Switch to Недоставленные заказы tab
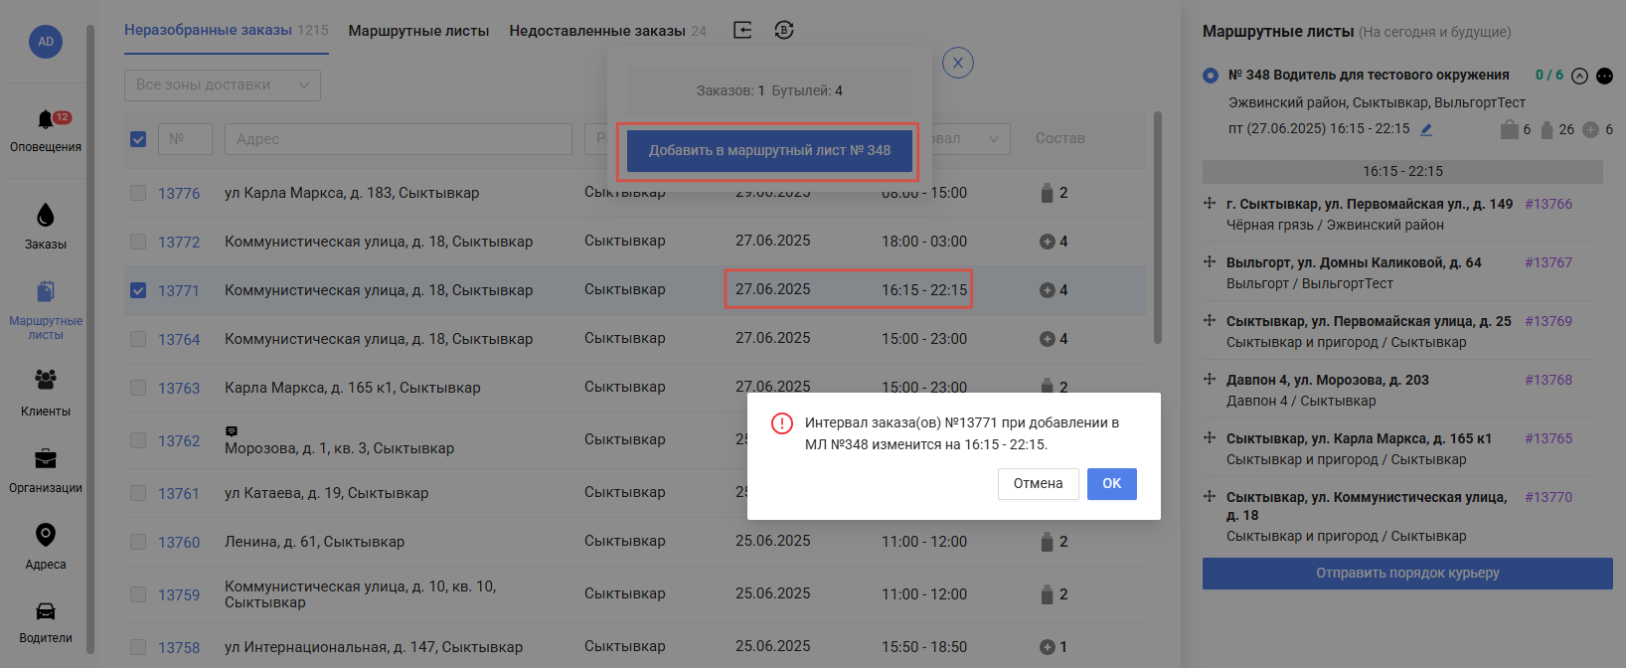Viewport: 1626px width, 668px height. (x=607, y=31)
